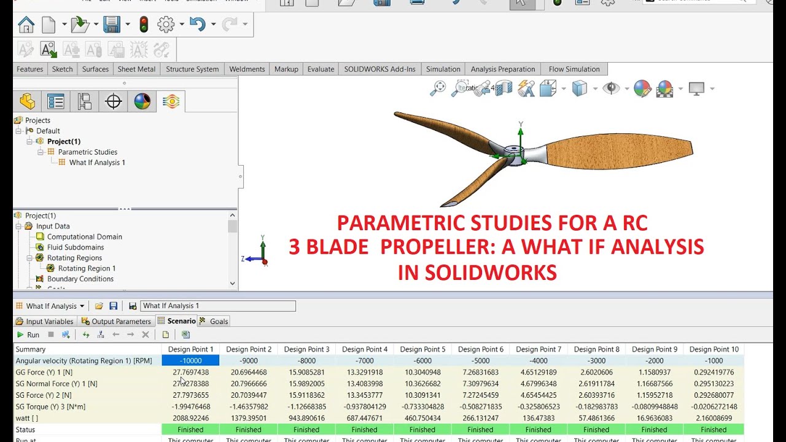Open the PropertyManager tab icon
The width and height of the screenshot is (786, 442).
[x=56, y=101]
